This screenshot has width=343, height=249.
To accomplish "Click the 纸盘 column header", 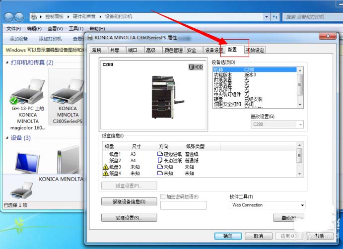I will tap(115, 146).
